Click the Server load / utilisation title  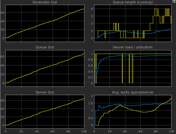(x=133, y=47)
